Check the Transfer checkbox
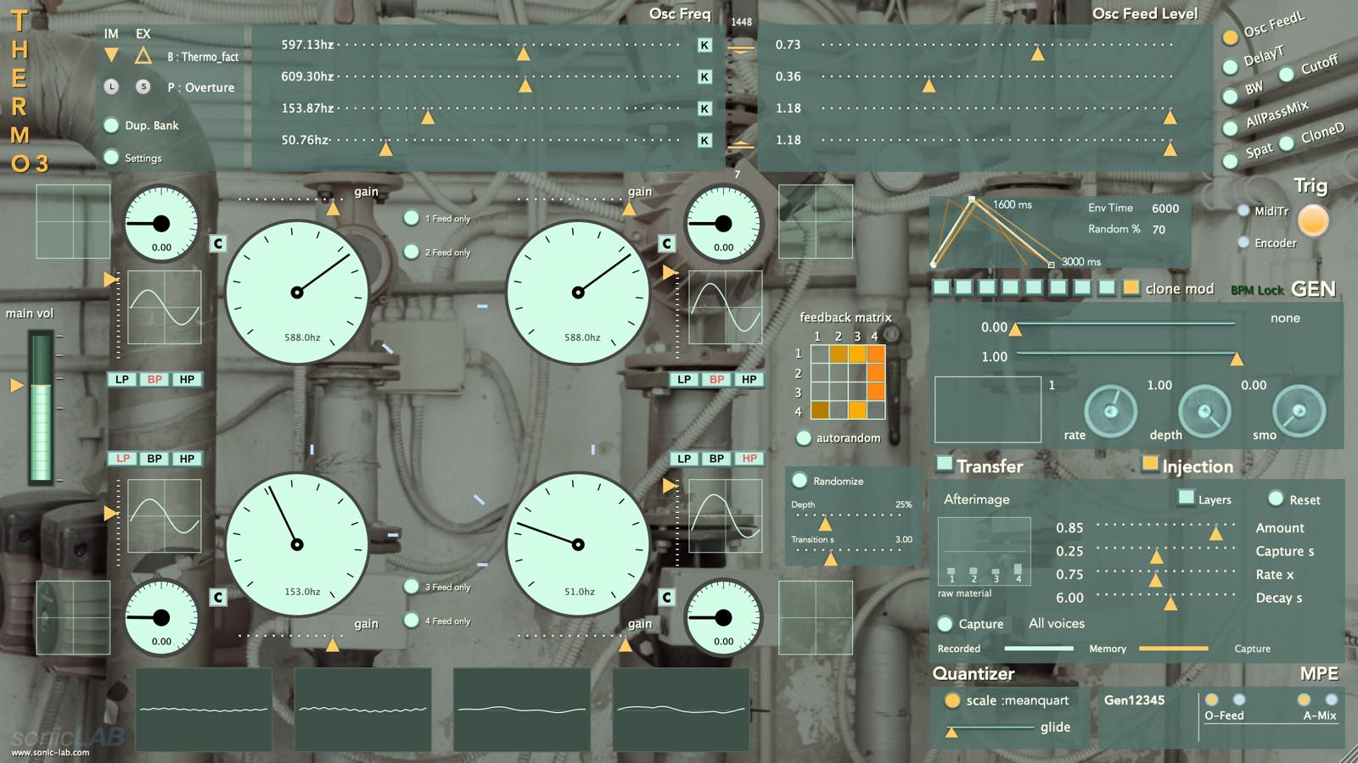The height and width of the screenshot is (763, 1358). [x=944, y=464]
